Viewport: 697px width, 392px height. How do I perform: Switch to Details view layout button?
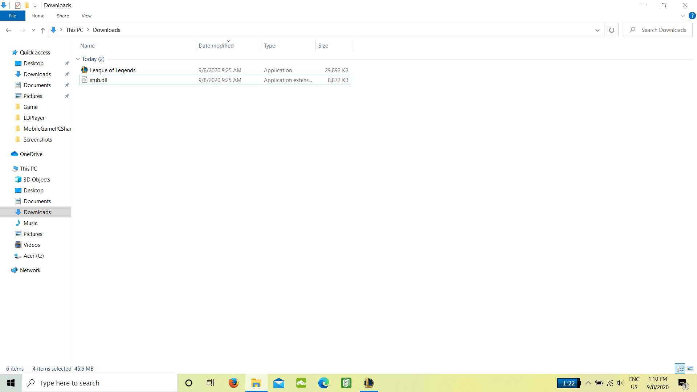coord(680,368)
